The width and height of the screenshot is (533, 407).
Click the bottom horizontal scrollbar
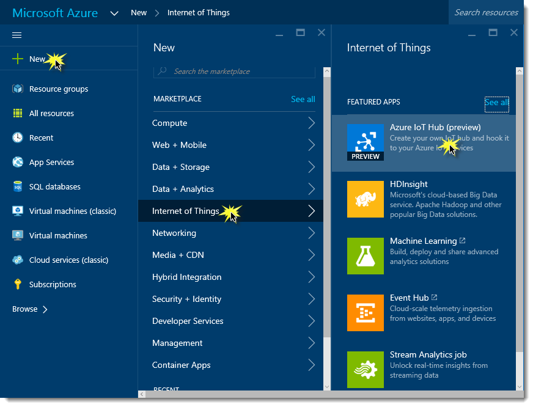pos(335,394)
